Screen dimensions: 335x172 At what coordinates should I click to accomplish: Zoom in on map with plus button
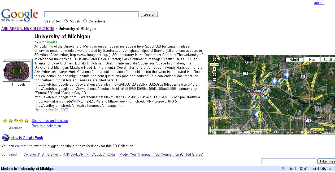coord(214,75)
